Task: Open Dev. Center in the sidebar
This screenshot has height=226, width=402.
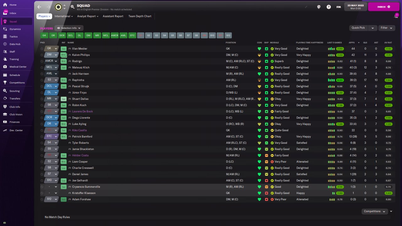Action: tap(16, 130)
